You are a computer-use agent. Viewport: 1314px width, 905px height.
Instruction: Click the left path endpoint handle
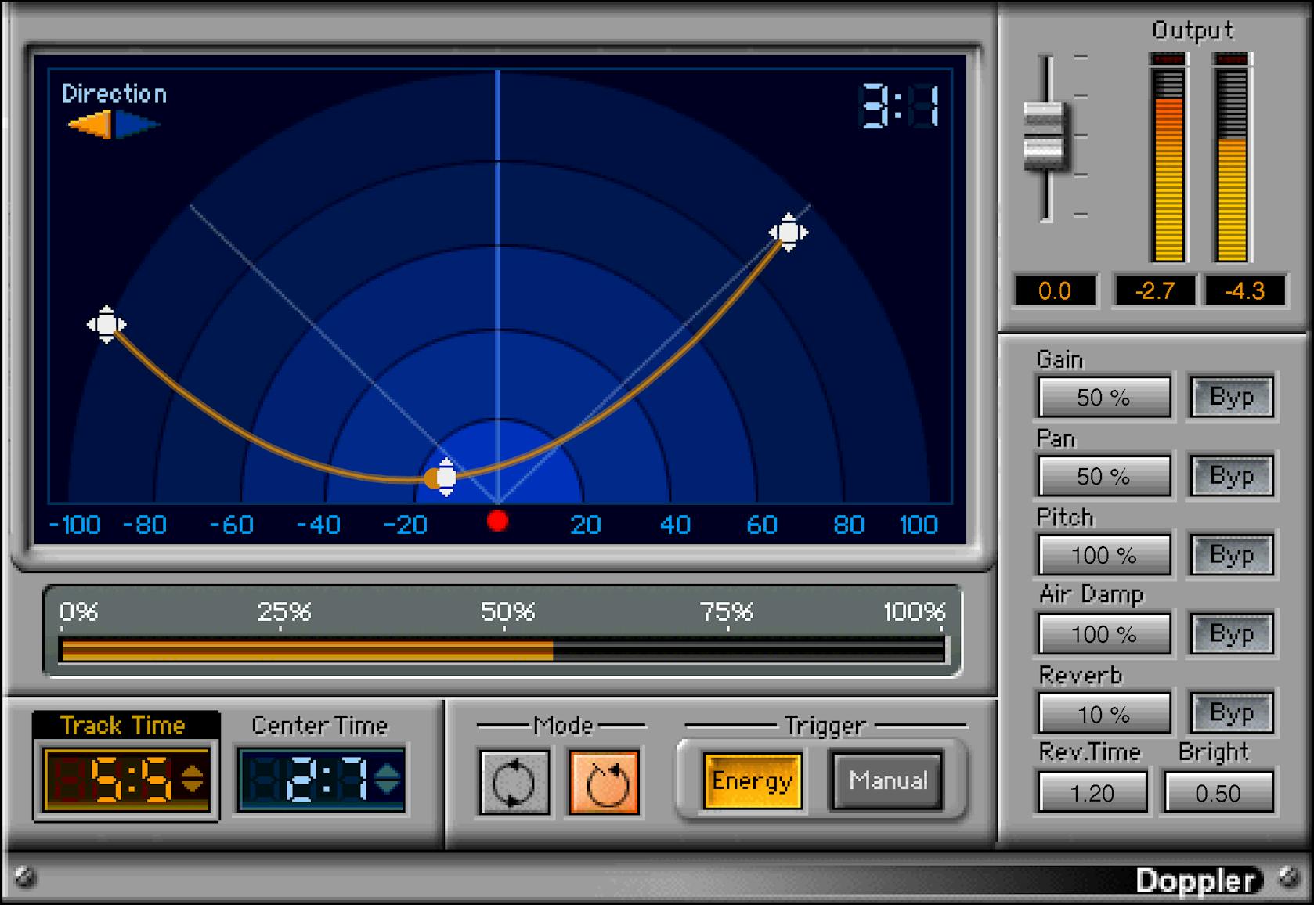(x=108, y=323)
